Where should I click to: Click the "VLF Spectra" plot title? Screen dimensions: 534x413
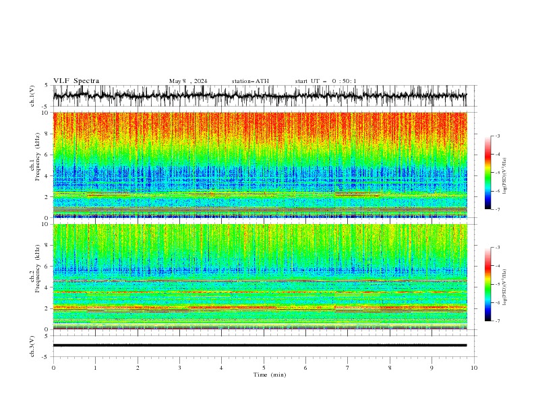pos(76,81)
